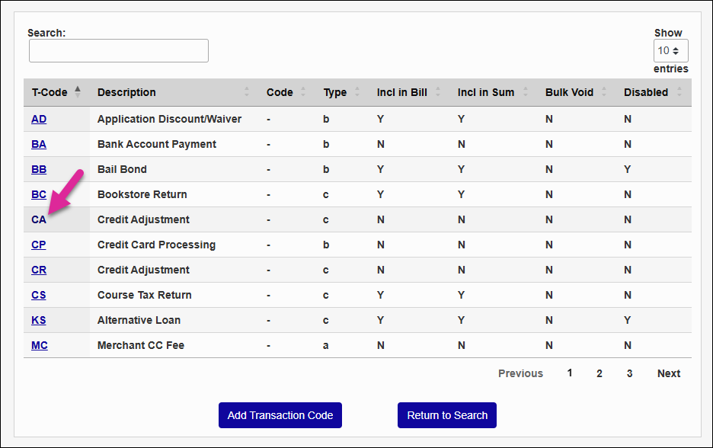Open the KS transaction code link

pyautogui.click(x=39, y=320)
